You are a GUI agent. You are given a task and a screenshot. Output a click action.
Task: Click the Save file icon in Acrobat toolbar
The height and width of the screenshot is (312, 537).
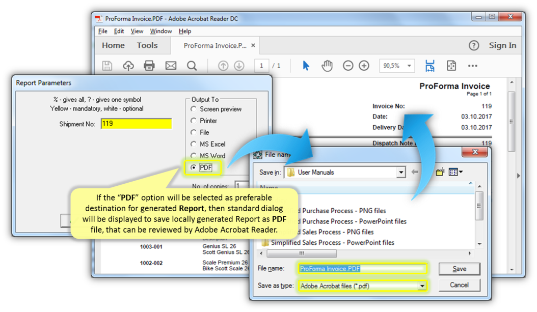coord(107,66)
